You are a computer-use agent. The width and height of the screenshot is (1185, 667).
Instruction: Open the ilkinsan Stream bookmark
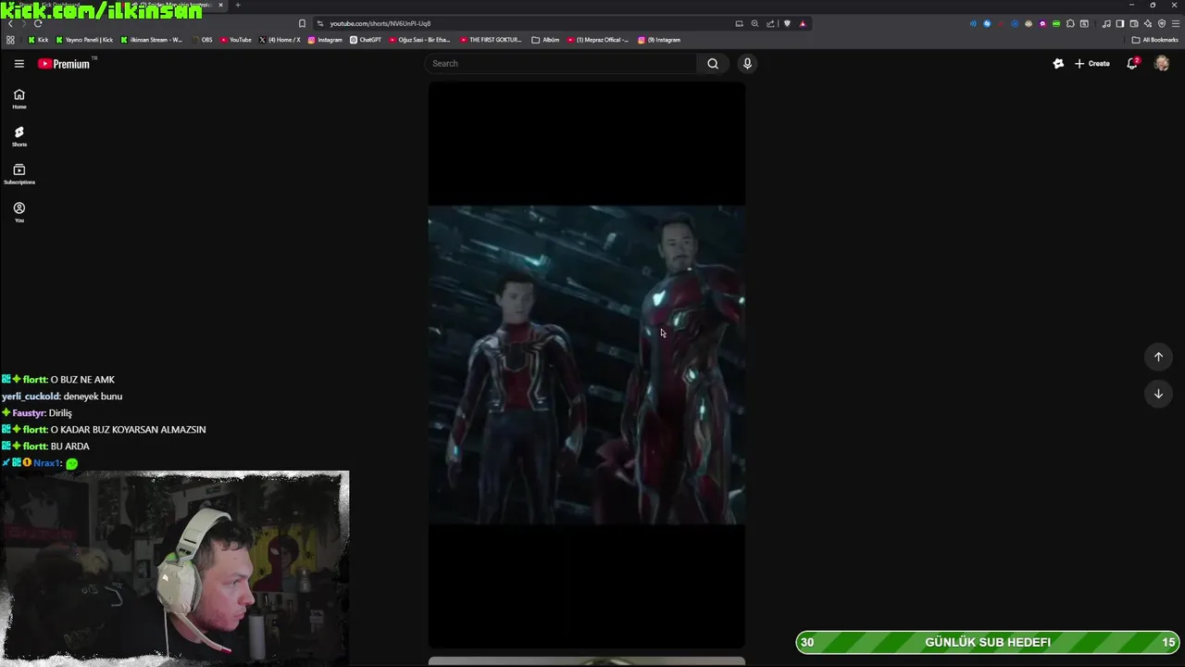152,40
